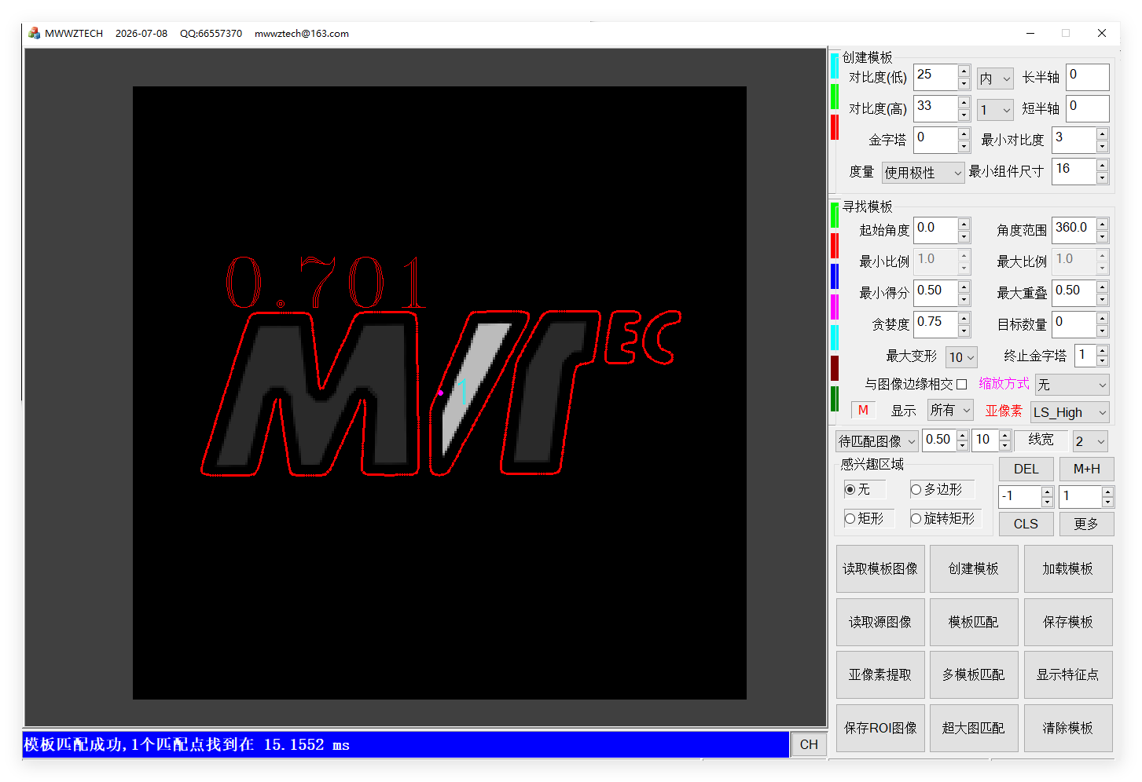The image size is (1142, 782).
Task: Increase the 对比度(低) value with up arrow
Action: tap(964, 71)
